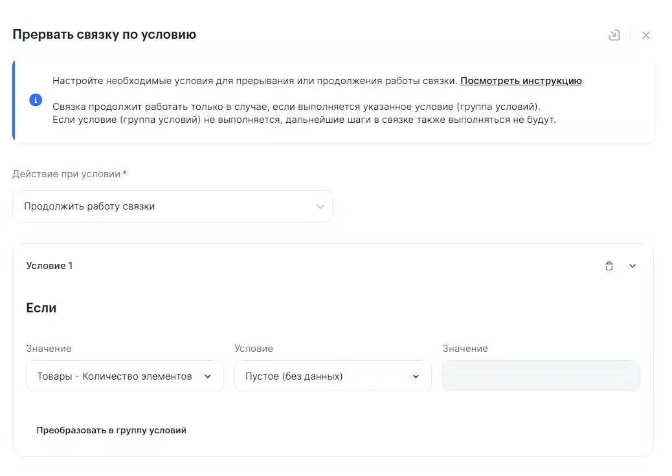Click the blue info icon in the hint banner
672x476 pixels.
tap(36, 100)
